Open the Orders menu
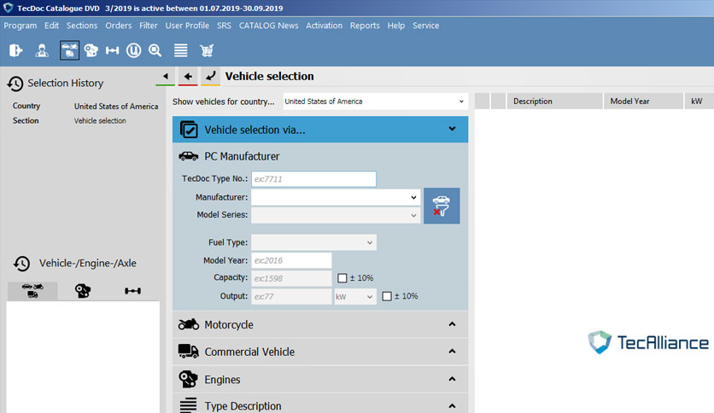Image resolution: width=714 pixels, height=413 pixels. [119, 26]
